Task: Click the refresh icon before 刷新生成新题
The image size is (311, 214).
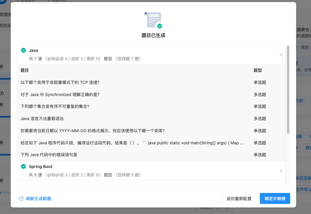Action: (x=21, y=199)
